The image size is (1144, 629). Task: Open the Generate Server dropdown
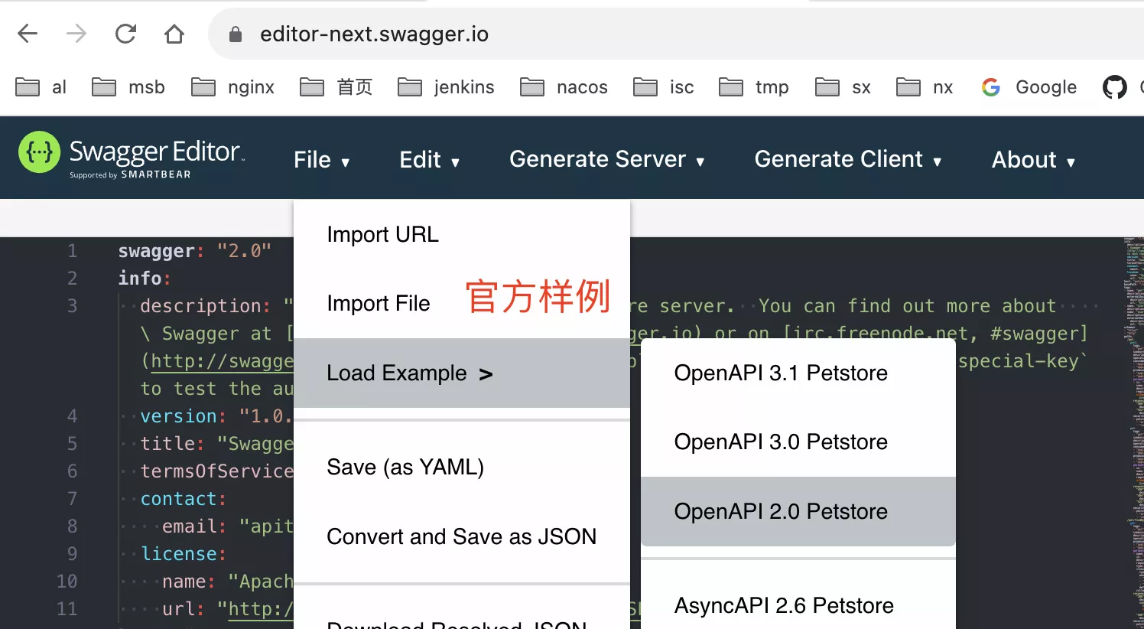click(607, 159)
